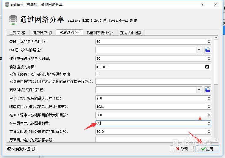Click the 取消 cancel button
This screenshot has height=158, width=225.
click(182, 149)
